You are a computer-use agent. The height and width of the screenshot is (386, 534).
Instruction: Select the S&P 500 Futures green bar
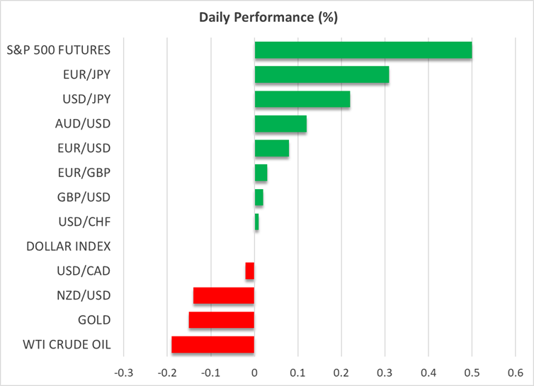(363, 50)
